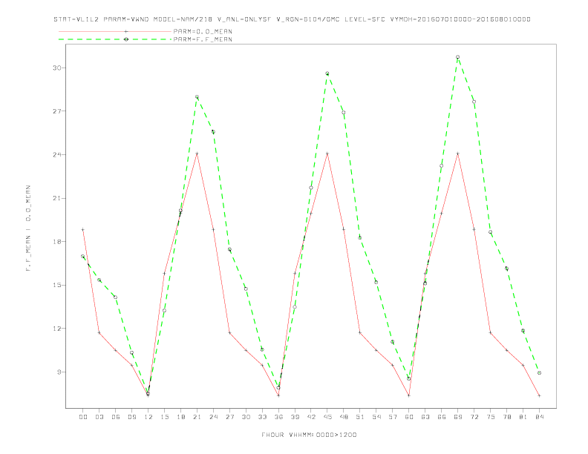Image resolution: width=588 pixels, height=454 pixels.
Task: Click green F.F_MEAN circle marker at hour 72
Action: point(474,102)
